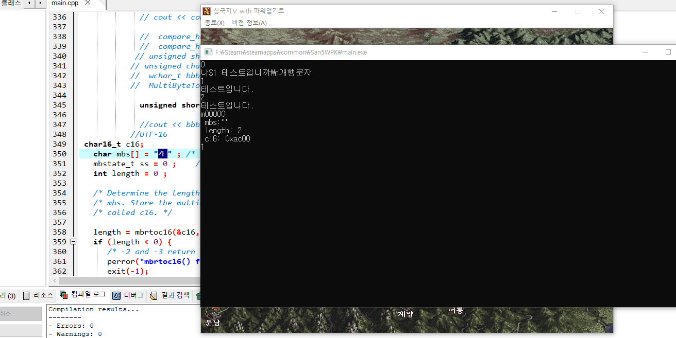
Task: Click "c16: 0xac00" in console output
Action: [227, 138]
